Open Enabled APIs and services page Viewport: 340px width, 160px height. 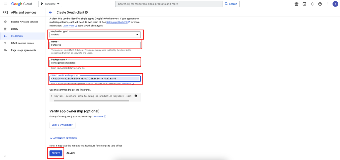point(25,22)
